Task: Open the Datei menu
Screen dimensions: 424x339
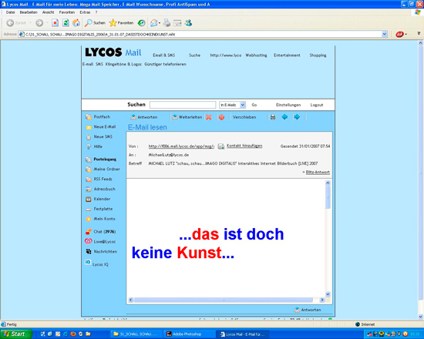Action: pyautogui.click(x=11, y=12)
